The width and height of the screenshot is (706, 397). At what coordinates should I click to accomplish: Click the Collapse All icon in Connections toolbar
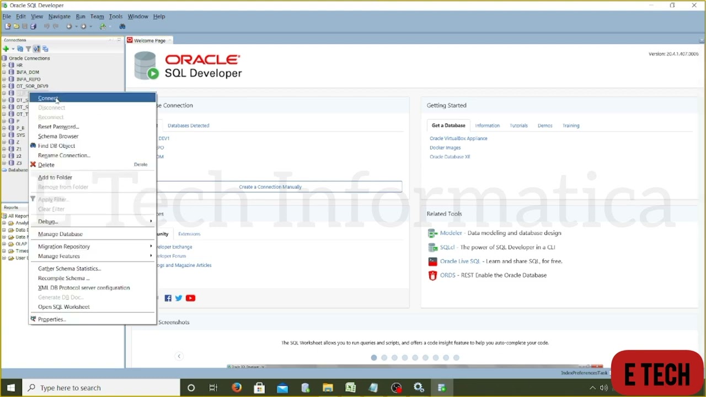coord(45,49)
